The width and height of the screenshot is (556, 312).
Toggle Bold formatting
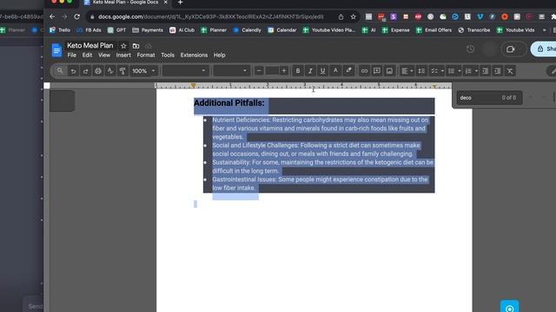(x=298, y=71)
